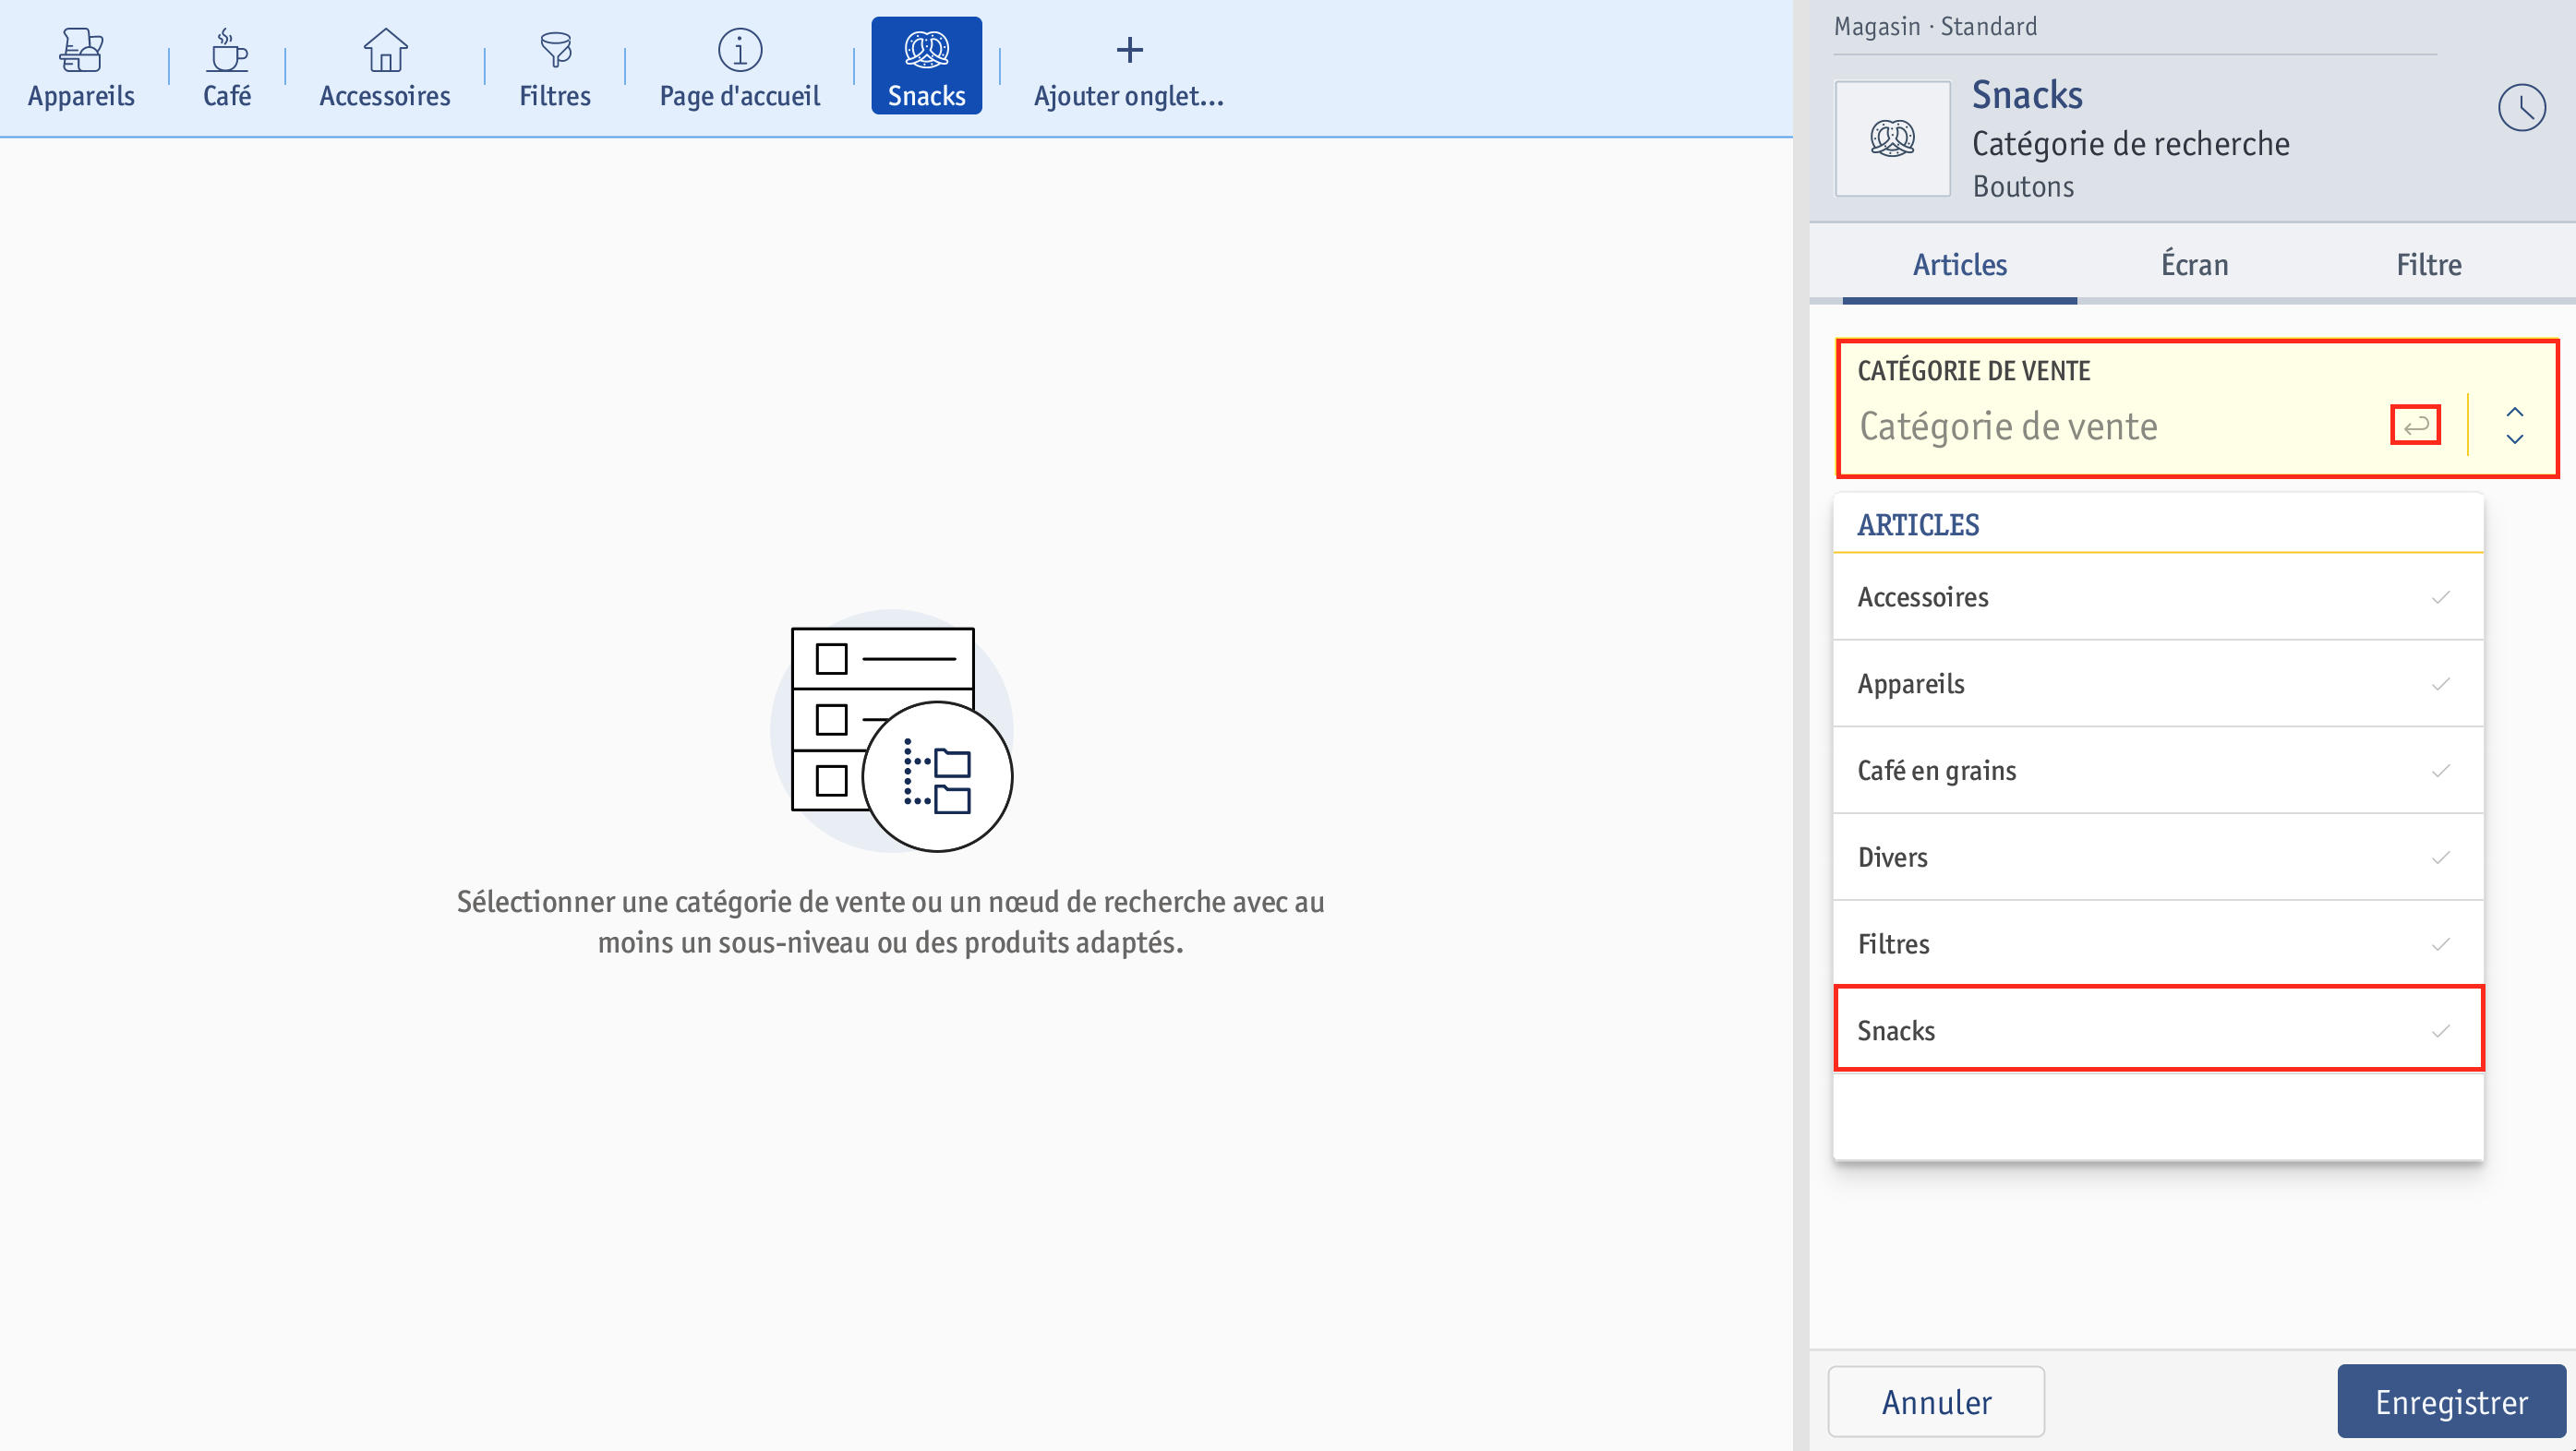Click the Enregistrer button
This screenshot has height=1451, width=2576.
pos(2451,1402)
